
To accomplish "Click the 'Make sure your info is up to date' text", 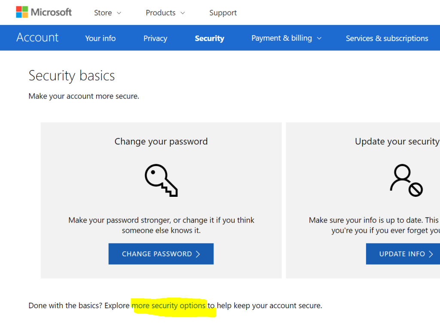I will [374, 225].
